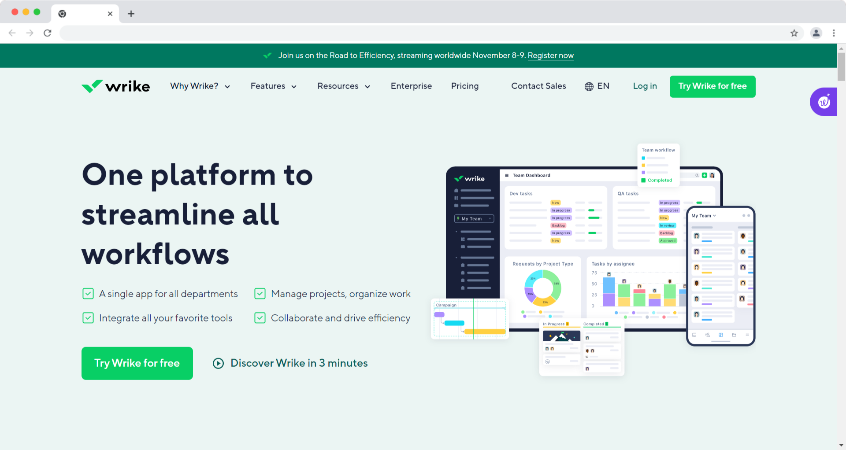Open a new browser tab
Screen dimensions: 846x450
(131, 14)
